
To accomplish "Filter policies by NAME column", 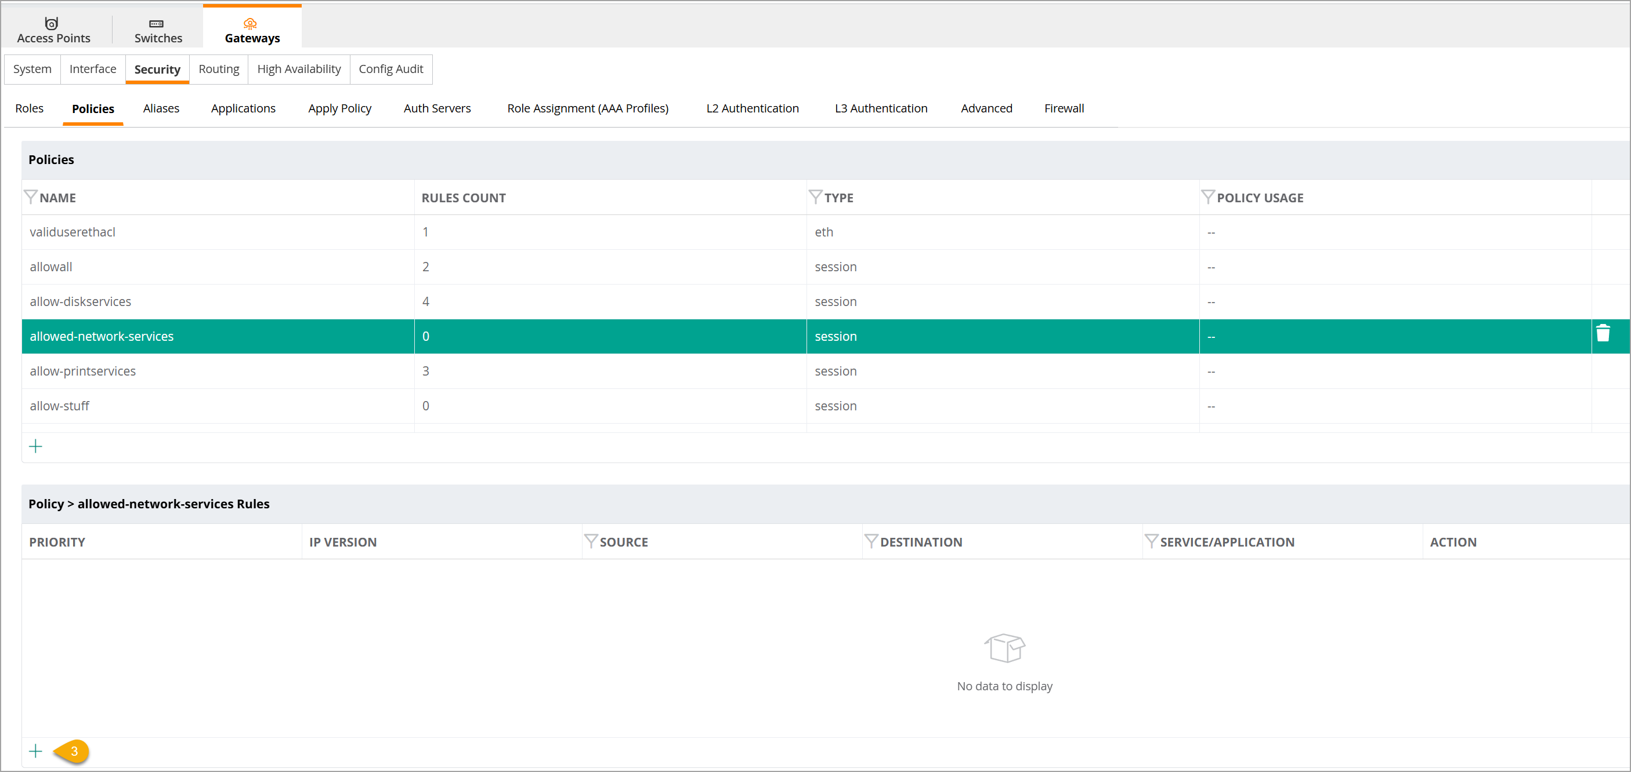I will click(30, 196).
